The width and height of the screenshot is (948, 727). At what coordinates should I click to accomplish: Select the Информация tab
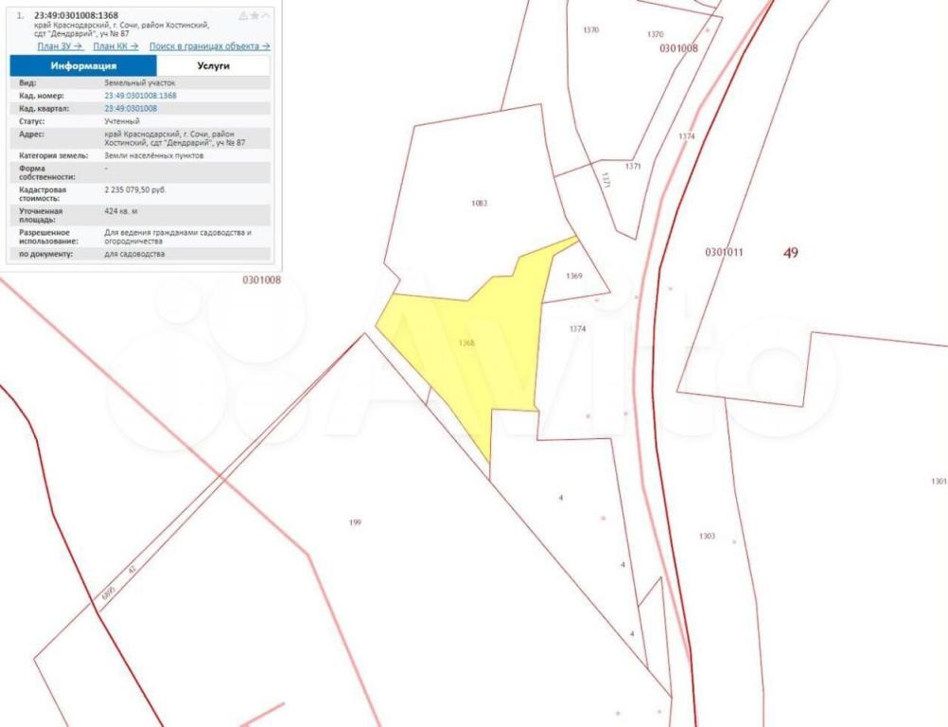(83, 66)
